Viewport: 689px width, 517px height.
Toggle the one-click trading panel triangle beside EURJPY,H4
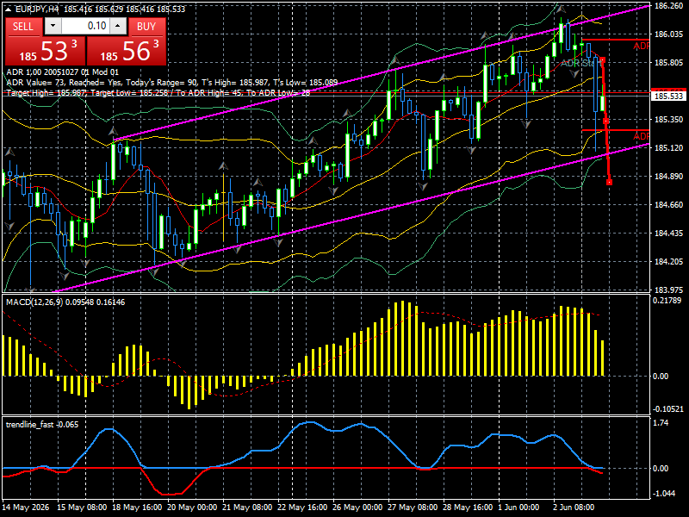click(9, 9)
